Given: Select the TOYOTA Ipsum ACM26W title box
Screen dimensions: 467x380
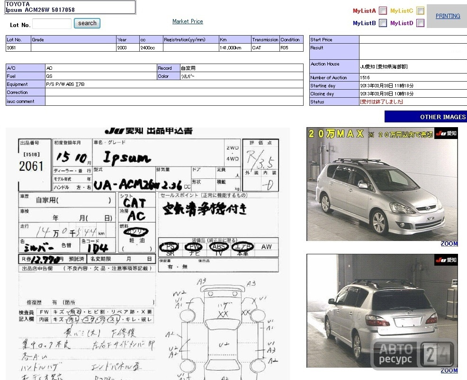Looking at the screenshot, I should pos(70,7).
